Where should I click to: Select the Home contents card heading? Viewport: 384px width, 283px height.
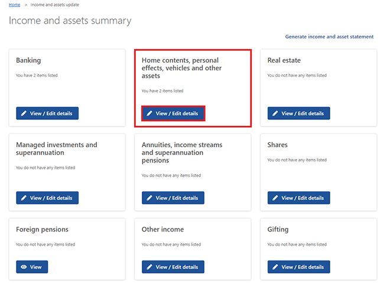[181, 68]
